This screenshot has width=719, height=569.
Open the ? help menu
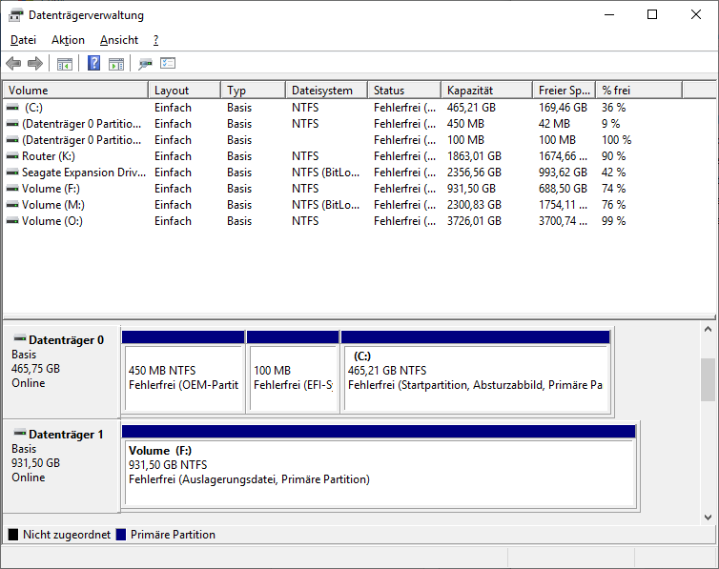pyautogui.click(x=155, y=40)
